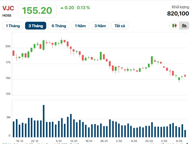Click the green up-arrow price change indicator
The image size is (192, 144).
click(62, 8)
